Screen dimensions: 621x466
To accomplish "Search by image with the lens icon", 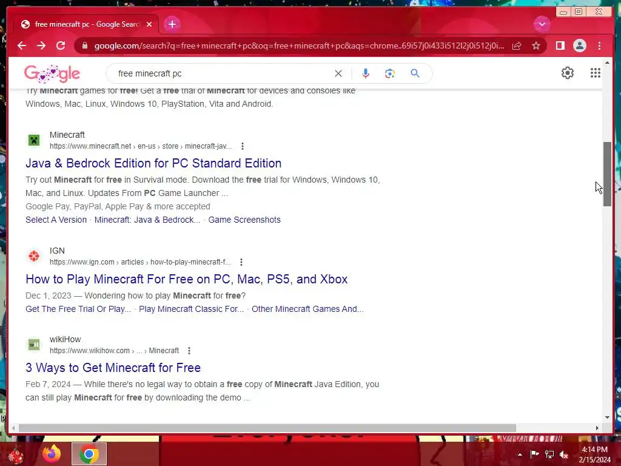I will pyautogui.click(x=390, y=73).
